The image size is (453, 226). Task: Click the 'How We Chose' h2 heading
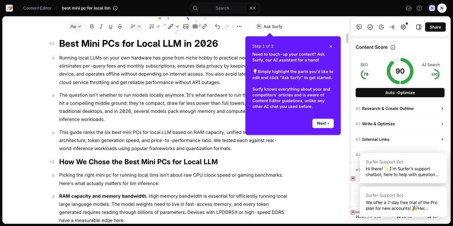tap(138, 162)
